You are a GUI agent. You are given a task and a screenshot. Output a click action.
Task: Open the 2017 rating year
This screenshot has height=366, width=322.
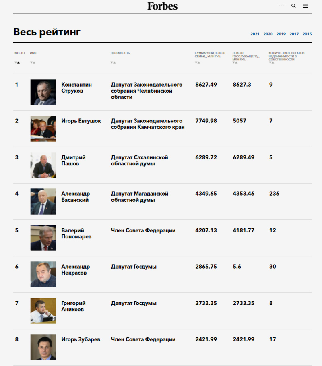tap(294, 34)
